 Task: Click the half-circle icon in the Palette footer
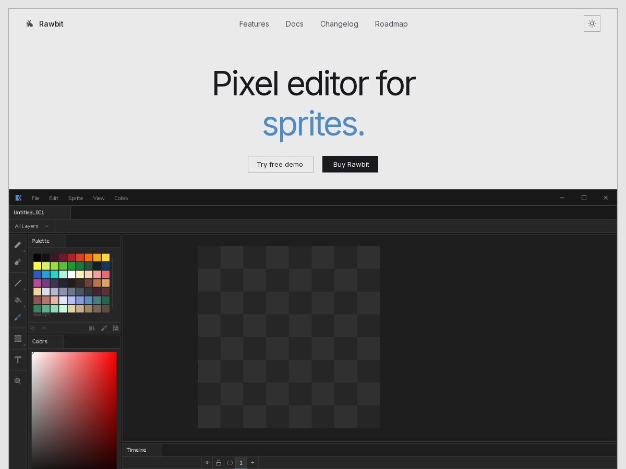click(44, 328)
